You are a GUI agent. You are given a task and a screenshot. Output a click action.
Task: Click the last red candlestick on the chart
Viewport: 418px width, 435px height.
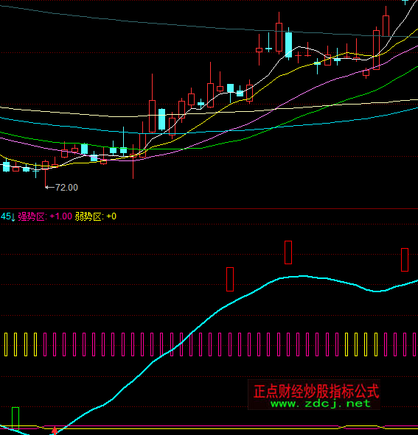386,21
